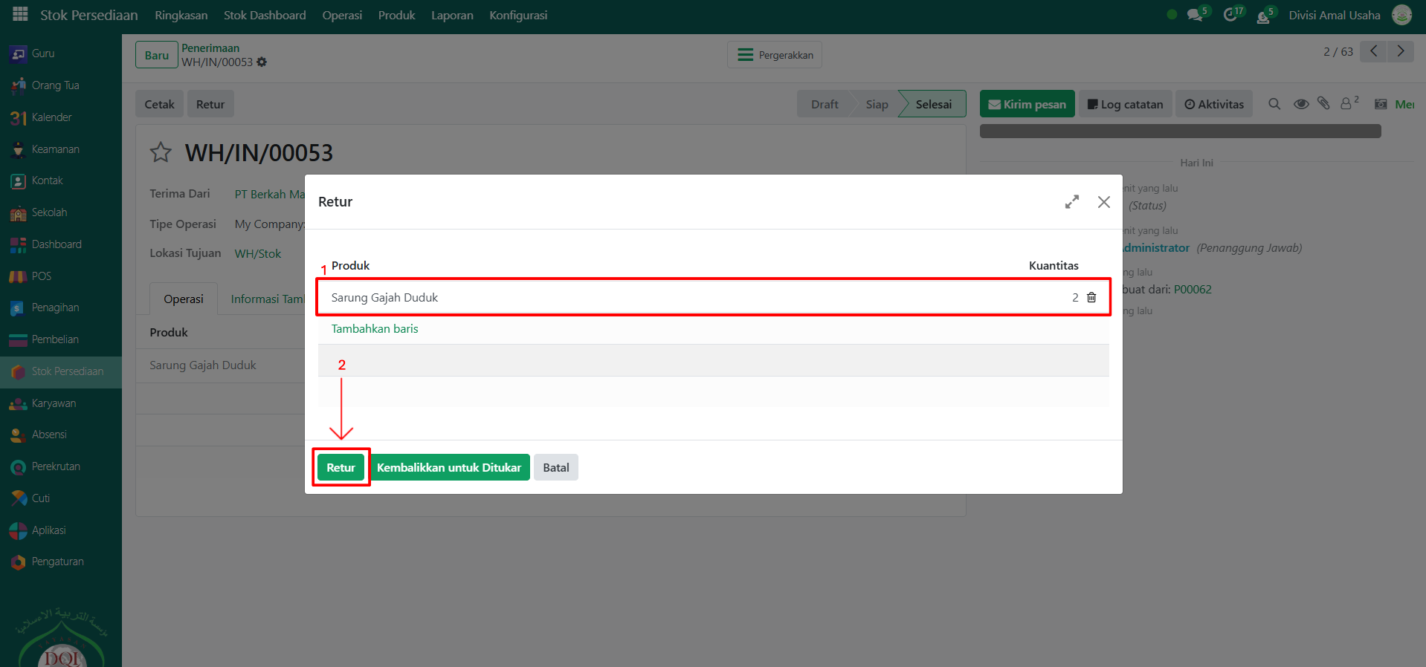Open the apps grid menu
This screenshot has width=1426, height=667.
tap(20, 14)
